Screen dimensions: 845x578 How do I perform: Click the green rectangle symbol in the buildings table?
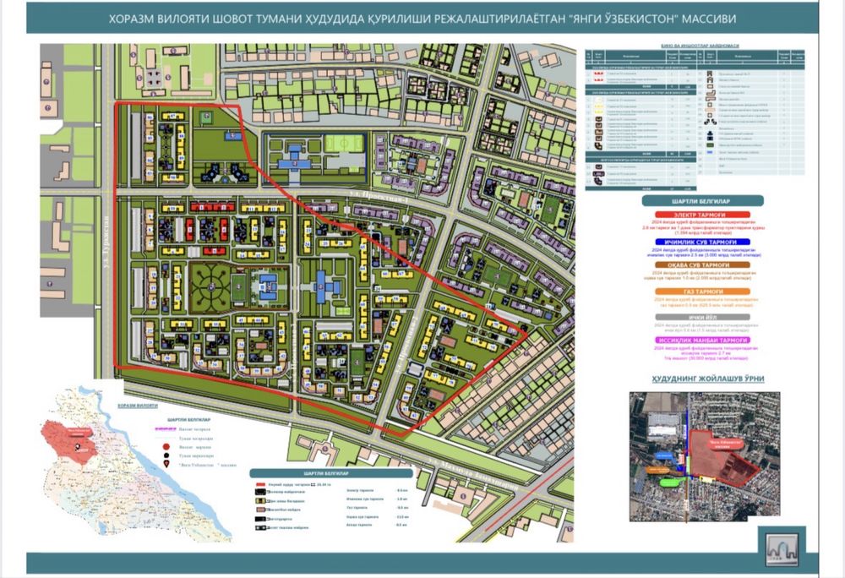click(710, 144)
